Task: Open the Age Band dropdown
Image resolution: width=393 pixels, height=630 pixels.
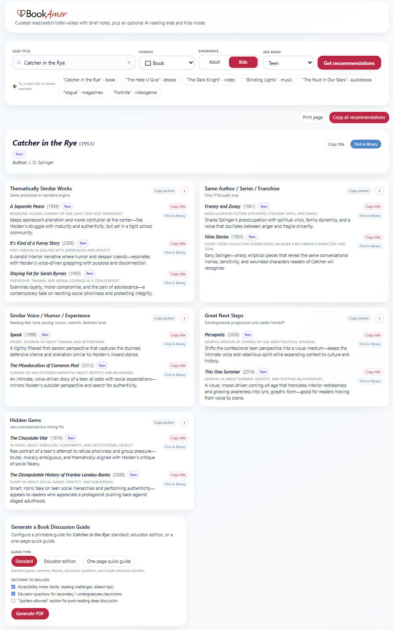Action: [288, 62]
